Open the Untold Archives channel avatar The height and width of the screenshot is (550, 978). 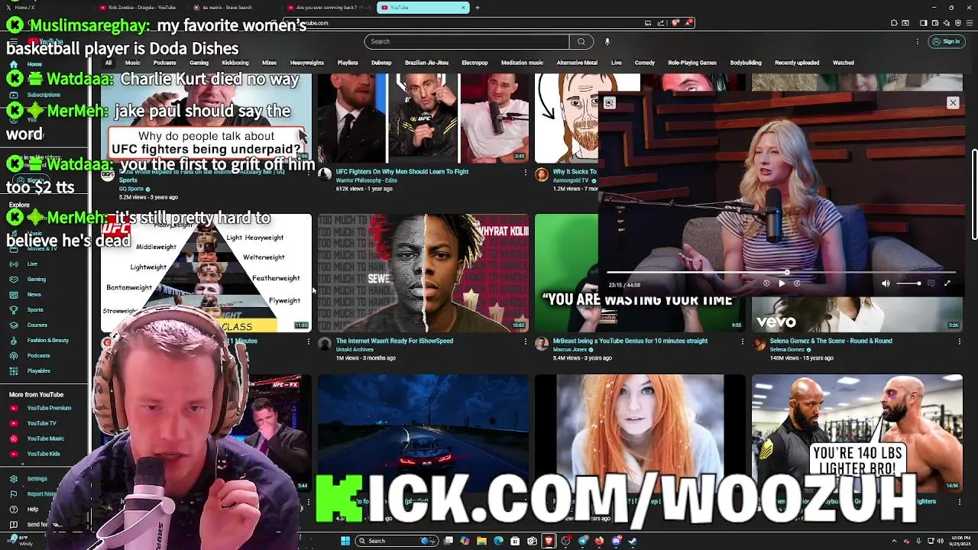click(325, 344)
